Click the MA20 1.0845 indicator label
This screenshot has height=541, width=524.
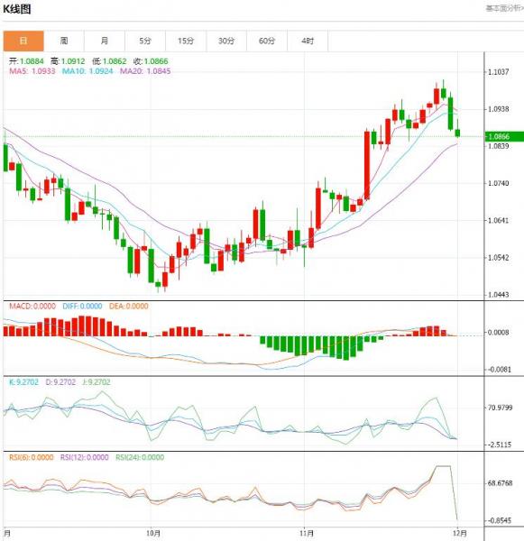pos(145,71)
